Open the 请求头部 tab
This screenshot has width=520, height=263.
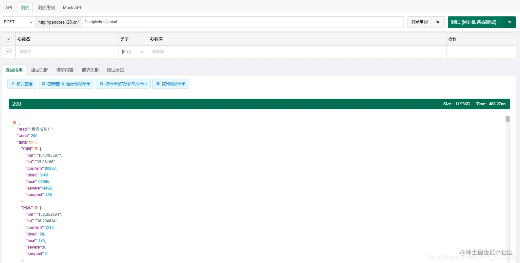90,70
